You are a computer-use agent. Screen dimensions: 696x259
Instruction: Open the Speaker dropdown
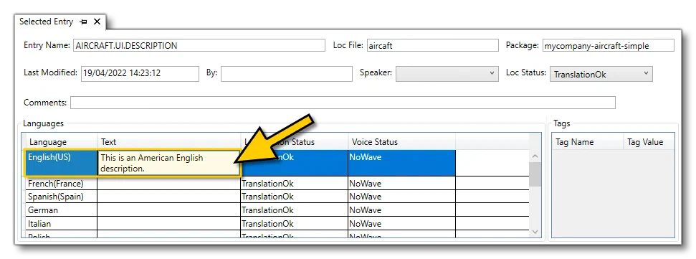tap(447, 73)
